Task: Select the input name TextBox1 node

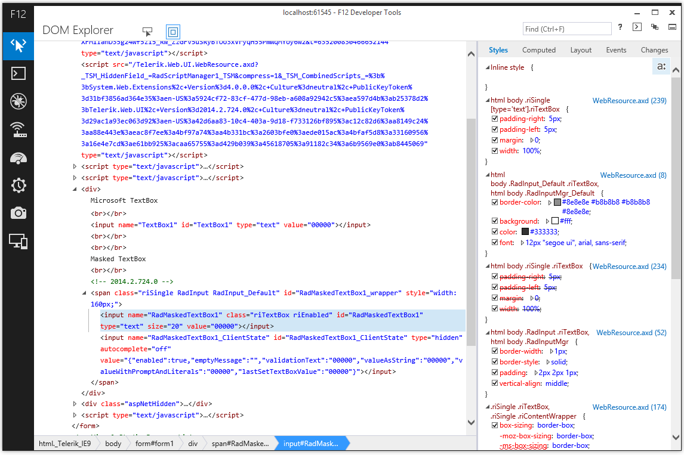Action: pyautogui.click(x=230, y=225)
